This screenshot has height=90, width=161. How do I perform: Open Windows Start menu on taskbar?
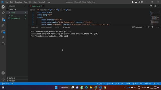pyautogui.click(x=56, y=87)
